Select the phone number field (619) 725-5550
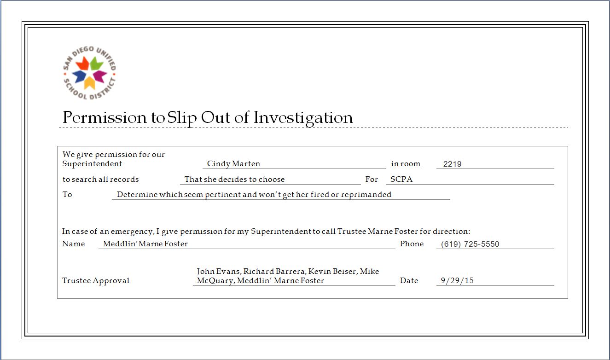The image size is (610, 360). (495, 244)
